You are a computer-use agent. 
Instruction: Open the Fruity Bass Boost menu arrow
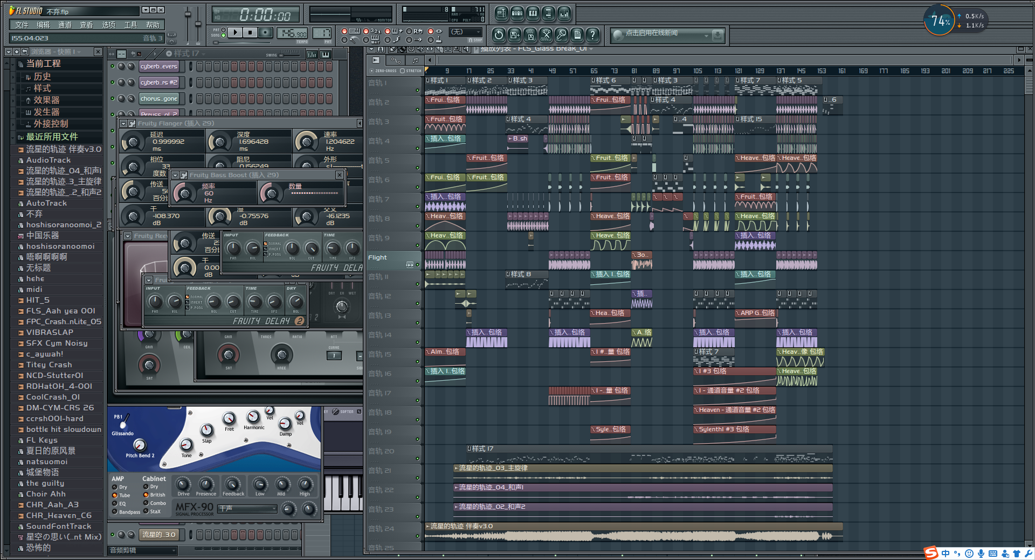point(175,175)
